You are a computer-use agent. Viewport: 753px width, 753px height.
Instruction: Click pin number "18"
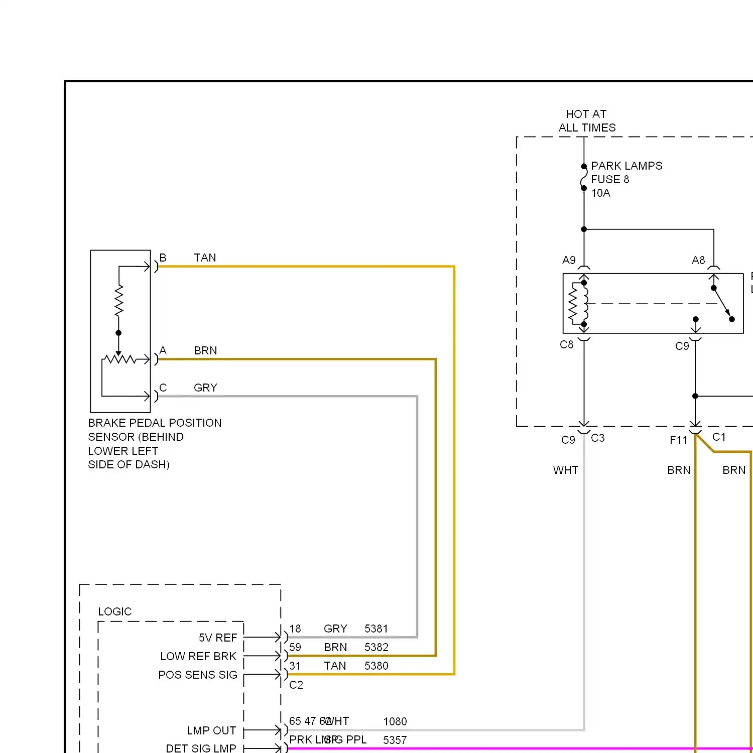pos(295,629)
